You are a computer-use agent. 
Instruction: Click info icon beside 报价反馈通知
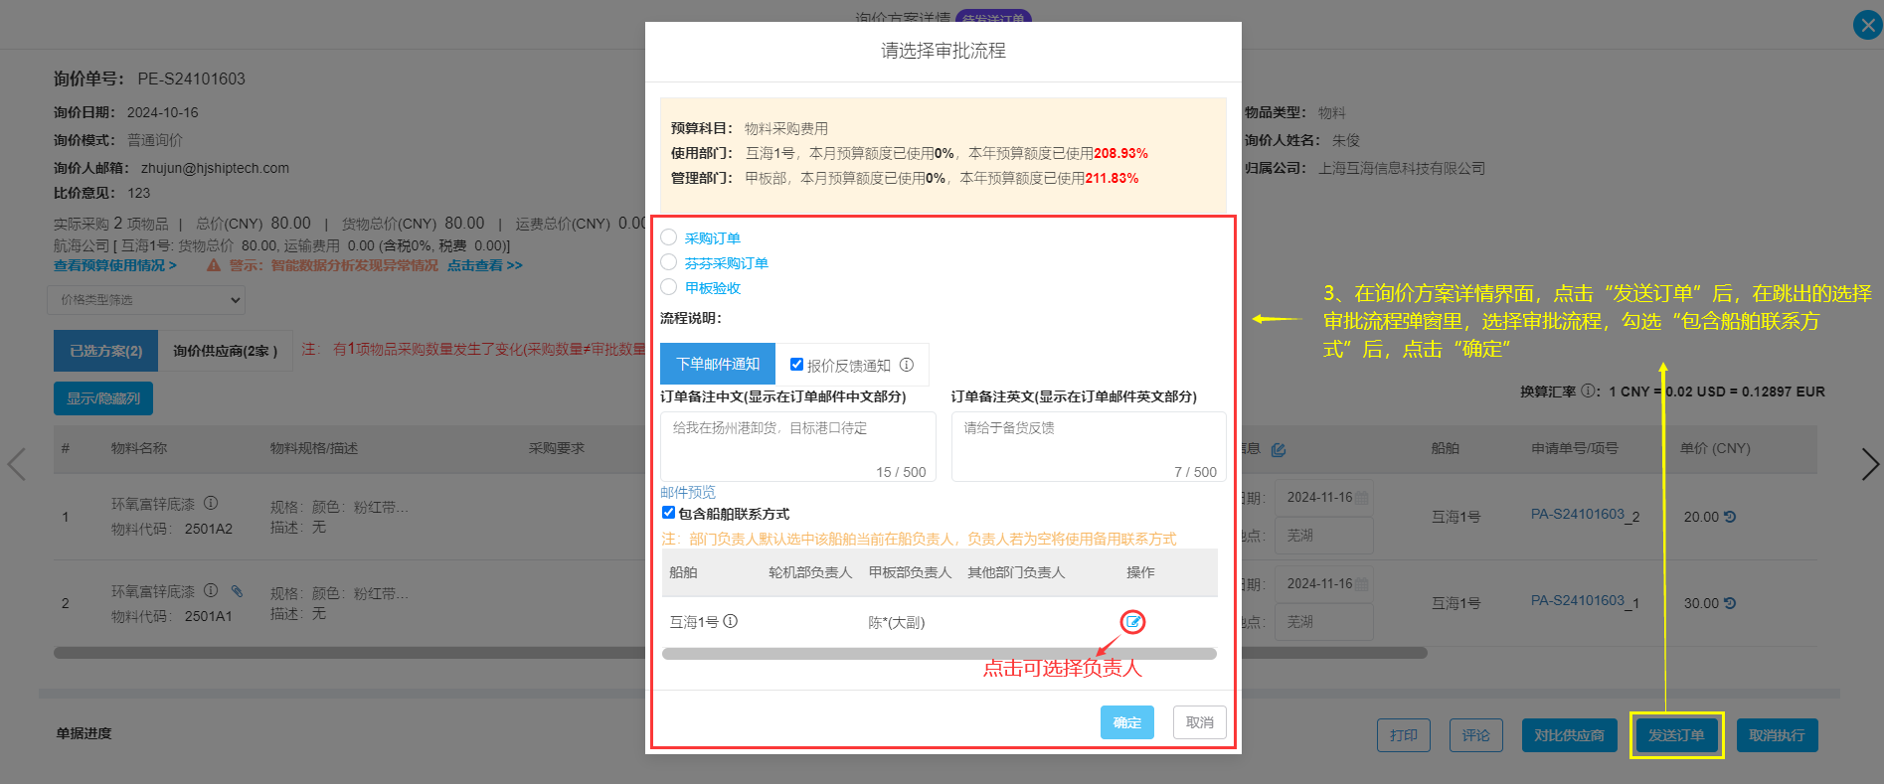[907, 365]
